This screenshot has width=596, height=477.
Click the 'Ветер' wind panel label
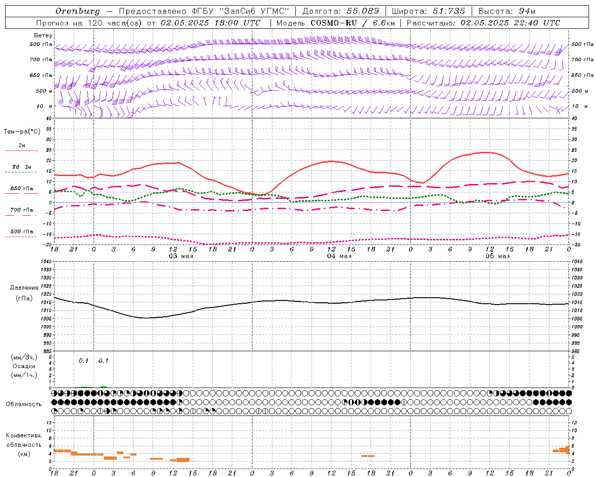click(x=43, y=35)
